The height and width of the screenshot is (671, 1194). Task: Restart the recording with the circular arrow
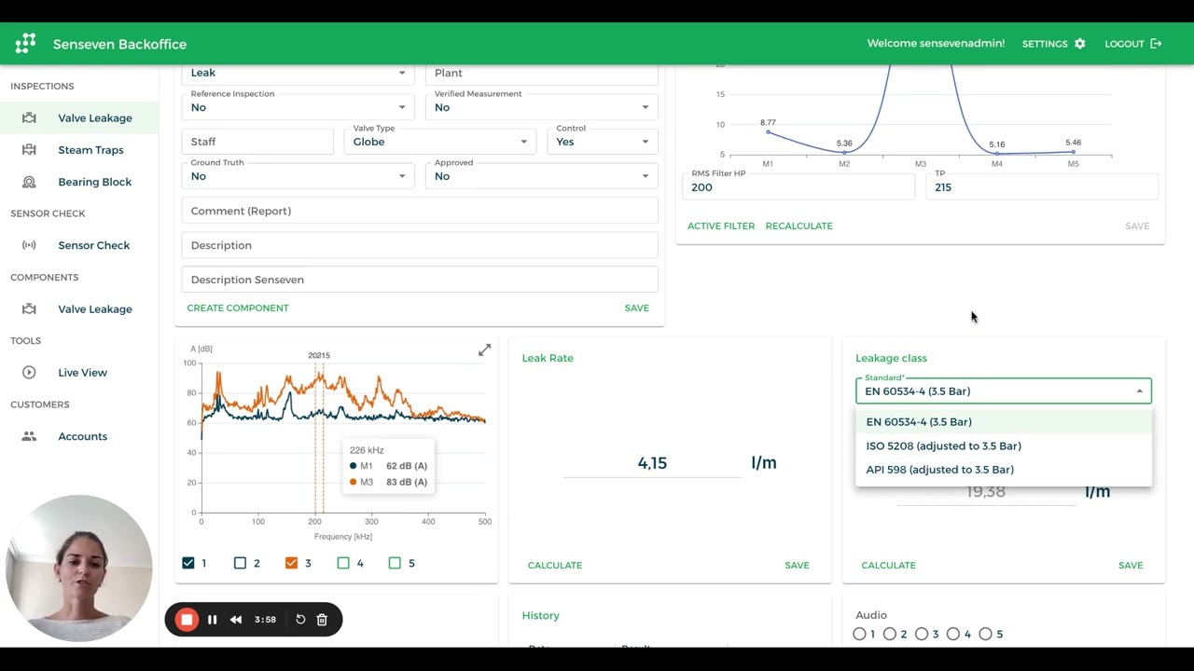(x=300, y=620)
